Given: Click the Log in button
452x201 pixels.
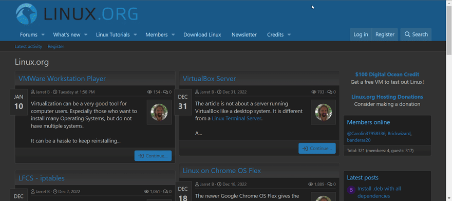Looking at the screenshot, I should (361, 34).
